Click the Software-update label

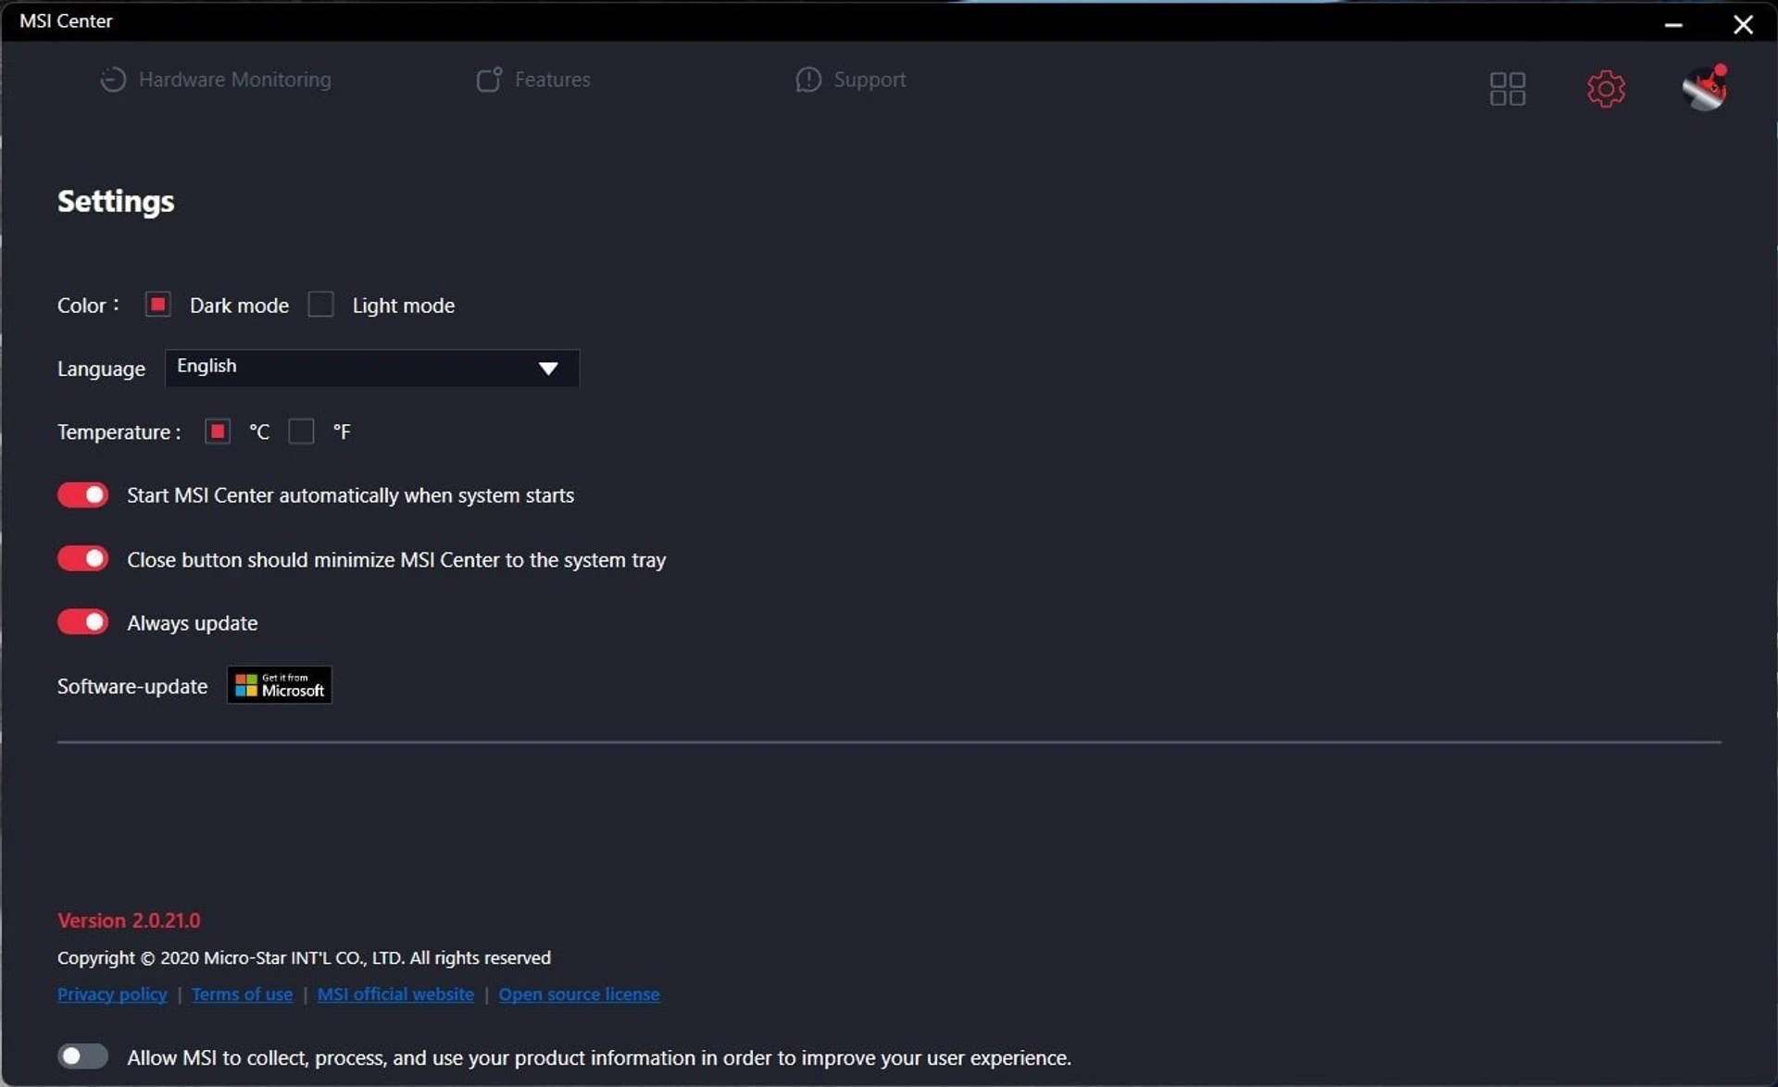132,686
